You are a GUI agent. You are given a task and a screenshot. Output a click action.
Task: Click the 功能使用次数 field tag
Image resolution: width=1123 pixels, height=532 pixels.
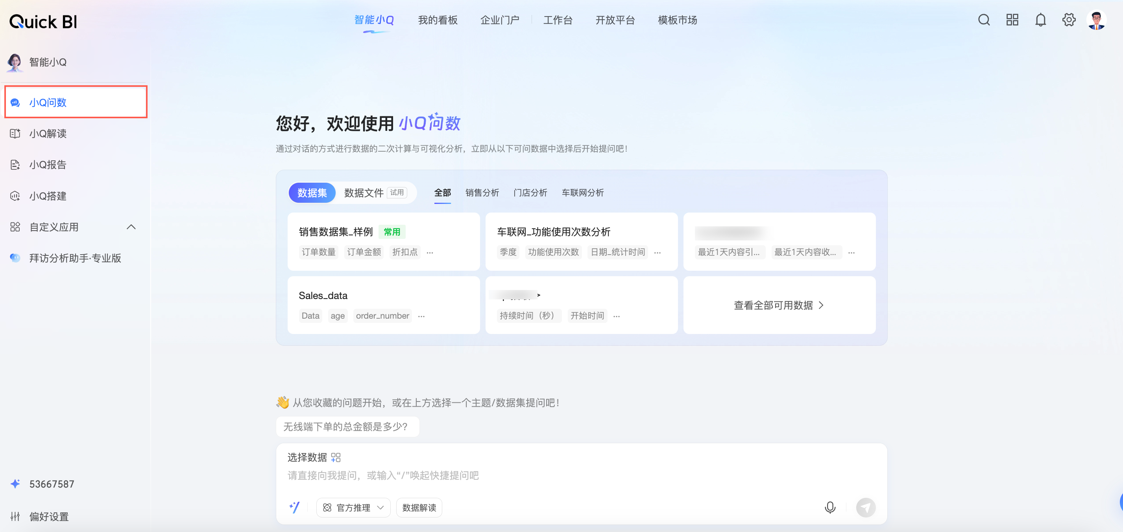553,253
